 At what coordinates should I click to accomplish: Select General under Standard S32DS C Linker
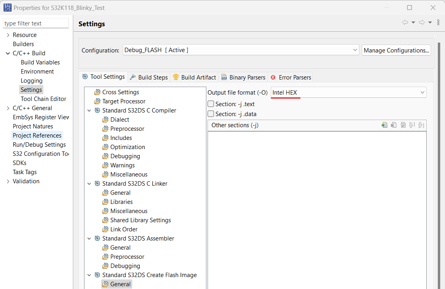pyautogui.click(x=120, y=193)
